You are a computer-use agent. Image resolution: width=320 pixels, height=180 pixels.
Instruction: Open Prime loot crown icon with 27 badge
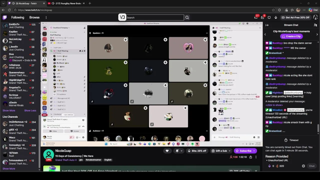256,17
